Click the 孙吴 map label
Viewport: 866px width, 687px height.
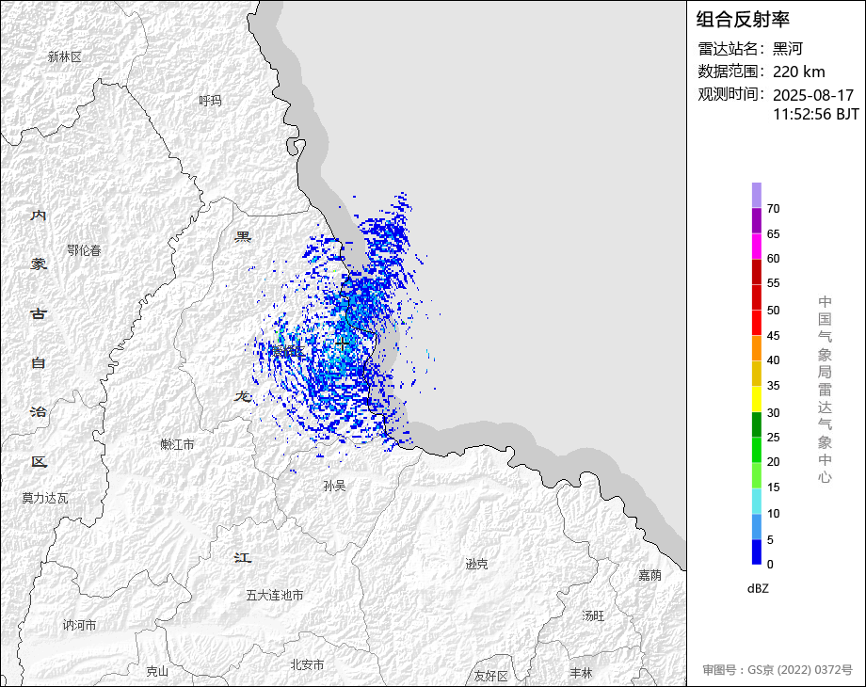(x=335, y=486)
